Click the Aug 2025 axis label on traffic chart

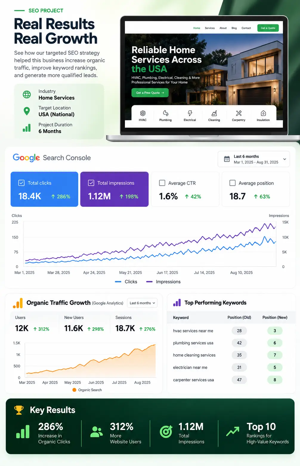142,383
